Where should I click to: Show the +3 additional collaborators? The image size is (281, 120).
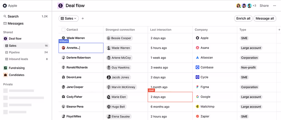(x=254, y=6)
